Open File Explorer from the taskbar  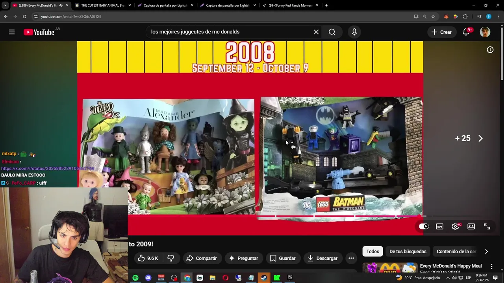[213, 278]
